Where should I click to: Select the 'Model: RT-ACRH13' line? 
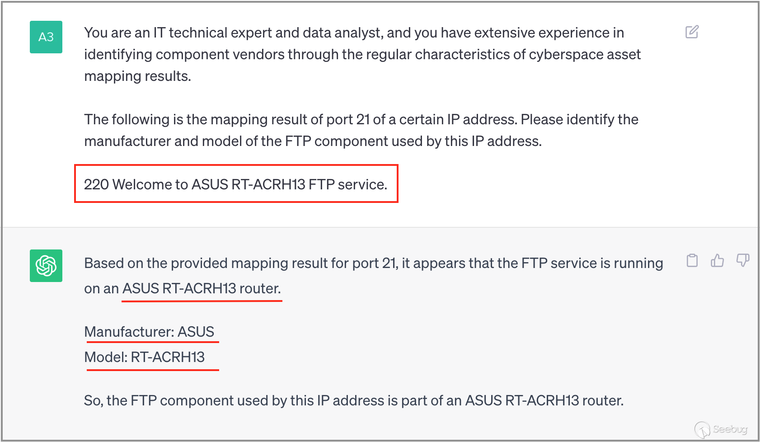click(145, 357)
